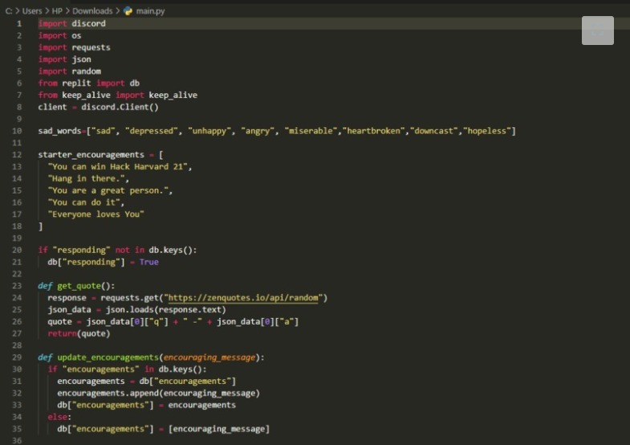The height and width of the screenshot is (445, 630).
Task: Click the return keyword on line 27
Action: 62,333
